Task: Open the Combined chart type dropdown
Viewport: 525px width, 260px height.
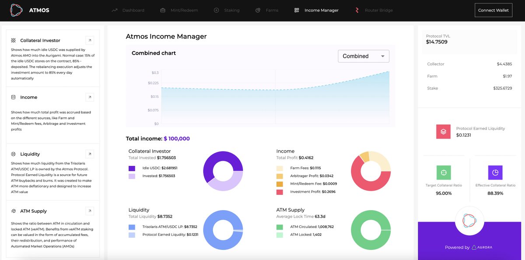Action: pos(364,56)
